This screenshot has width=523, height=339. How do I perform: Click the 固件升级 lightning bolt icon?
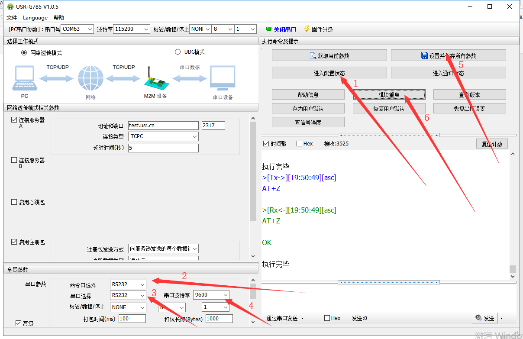[307, 29]
